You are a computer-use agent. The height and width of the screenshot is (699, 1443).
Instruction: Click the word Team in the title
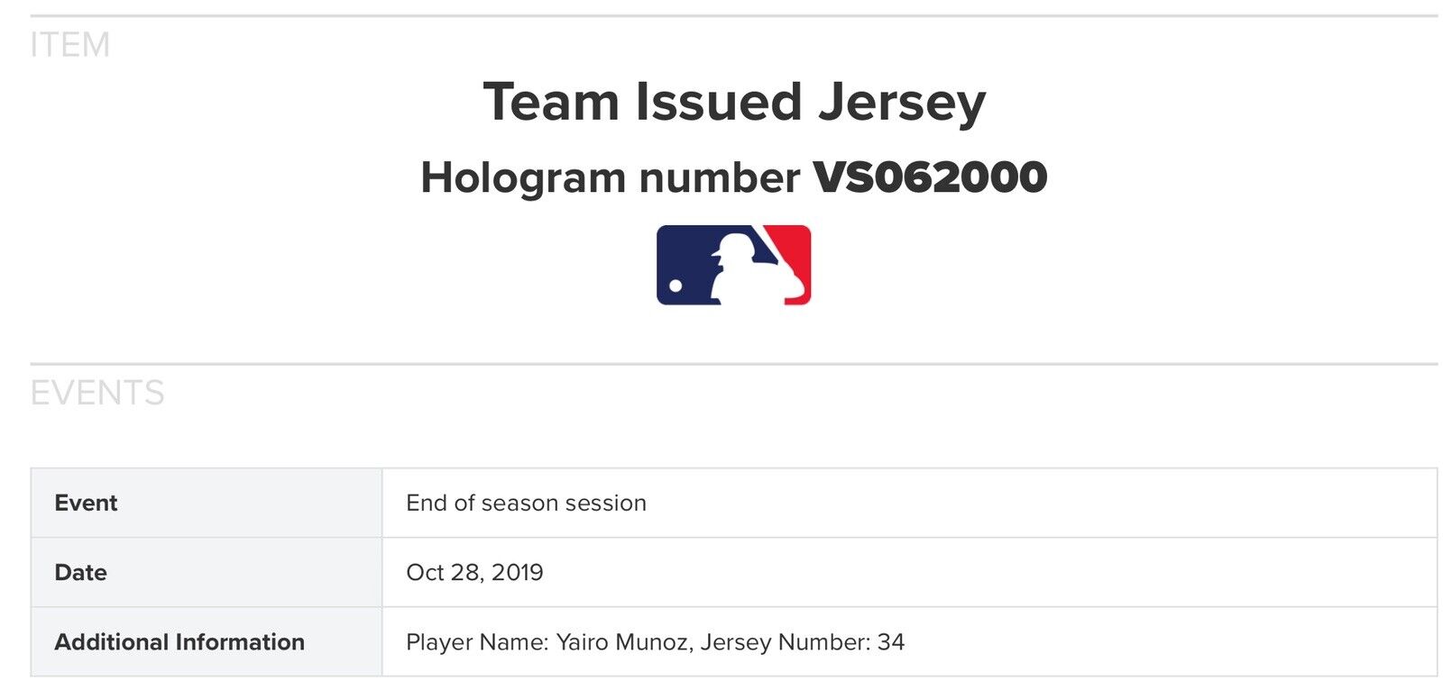coord(551,101)
